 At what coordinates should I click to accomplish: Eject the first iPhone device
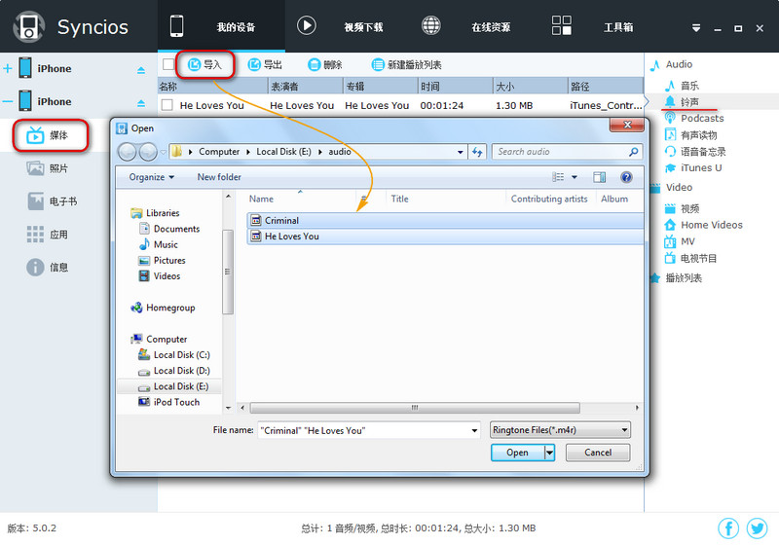pos(141,69)
